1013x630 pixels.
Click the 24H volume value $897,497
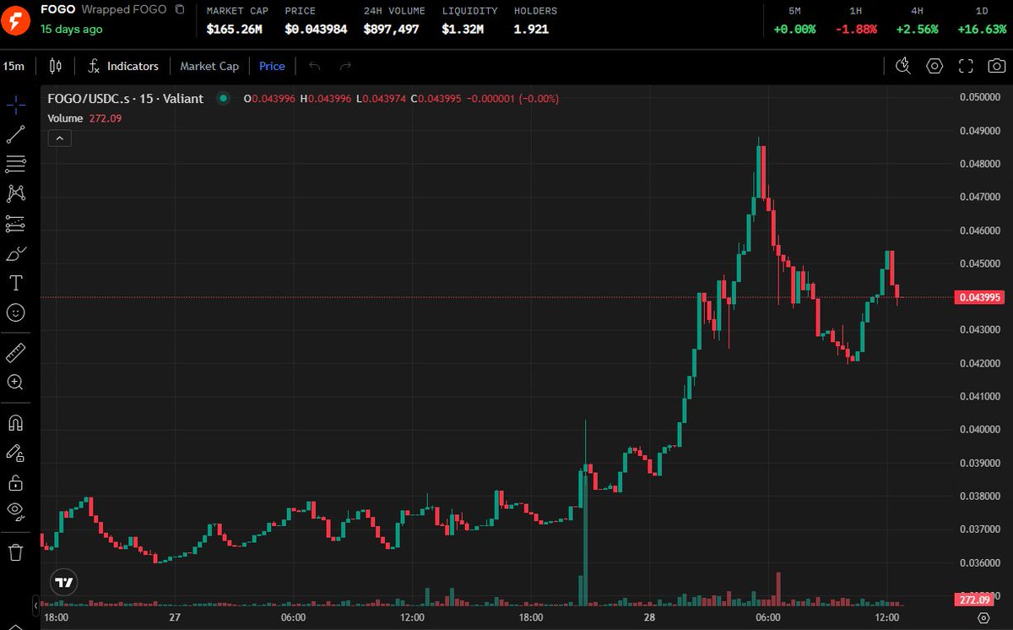(x=391, y=29)
